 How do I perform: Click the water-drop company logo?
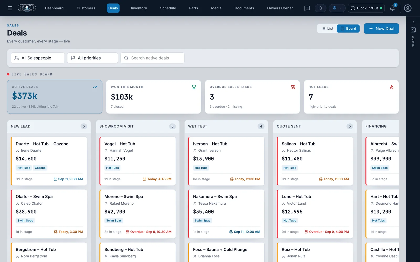(x=27, y=8)
